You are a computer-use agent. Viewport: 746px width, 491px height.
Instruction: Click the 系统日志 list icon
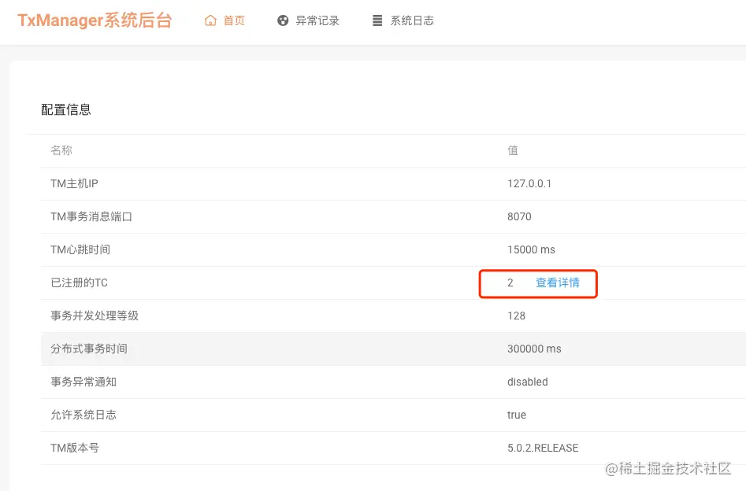pyautogui.click(x=377, y=20)
